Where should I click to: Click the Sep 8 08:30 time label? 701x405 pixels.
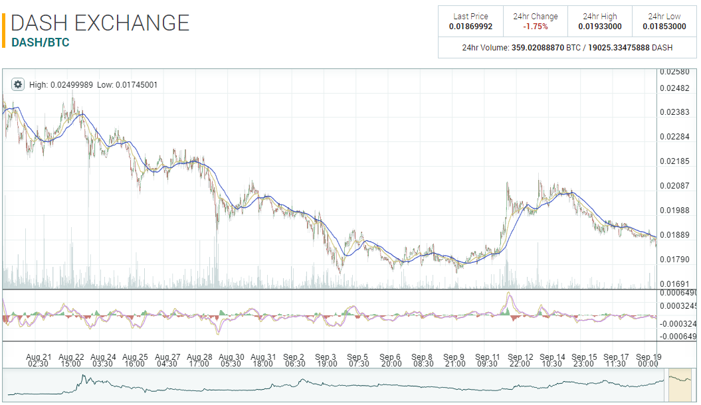point(423,360)
